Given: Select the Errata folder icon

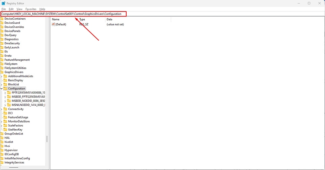Looking at the screenshot, I should pyautogui.click(x=2, y=56).
